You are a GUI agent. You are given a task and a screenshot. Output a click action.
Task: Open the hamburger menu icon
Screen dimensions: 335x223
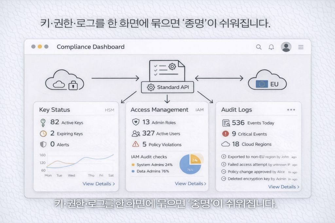click(x=301, y=47)
